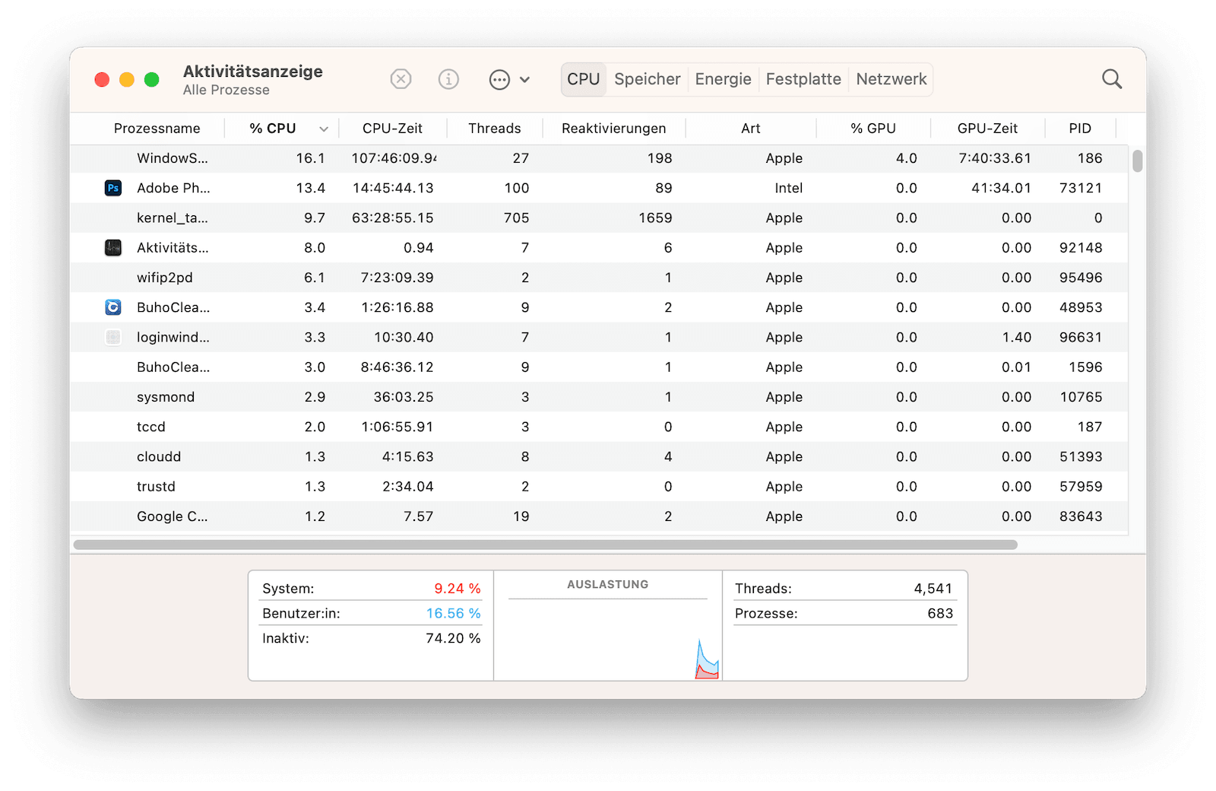Click the Intel value in Art column
The width and height of the screenshot is (1216, 791).
(789, 188)
